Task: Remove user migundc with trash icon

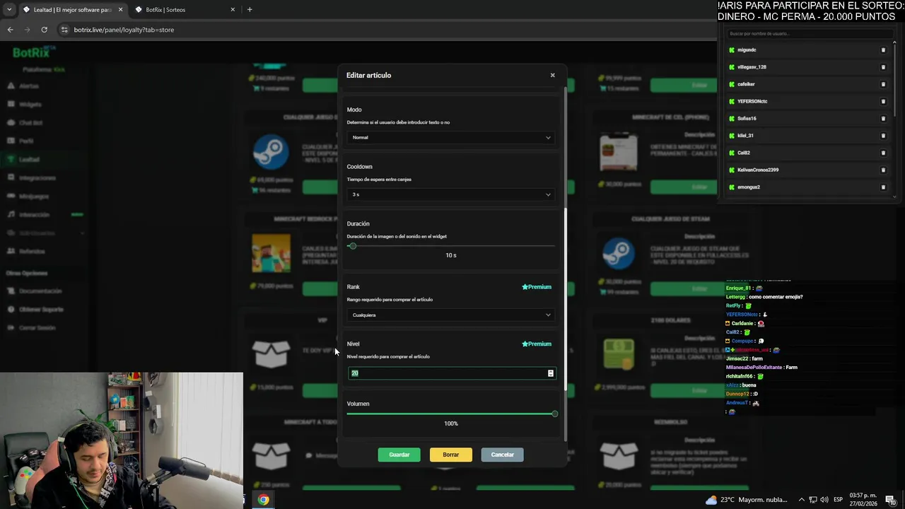Action: [883, 50]
